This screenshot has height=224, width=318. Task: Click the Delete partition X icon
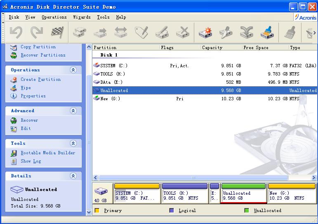(183, 33)
